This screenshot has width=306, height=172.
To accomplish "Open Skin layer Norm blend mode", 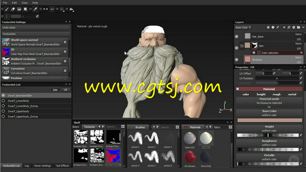I will (x=298, y=44).
